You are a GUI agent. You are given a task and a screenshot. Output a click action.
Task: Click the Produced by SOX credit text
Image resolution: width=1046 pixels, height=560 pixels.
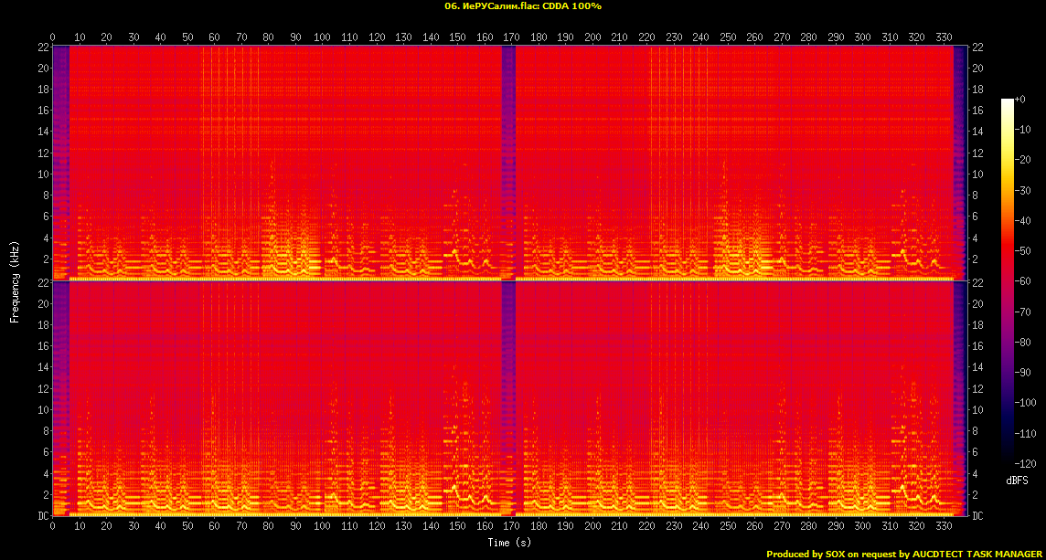(903, 554)
